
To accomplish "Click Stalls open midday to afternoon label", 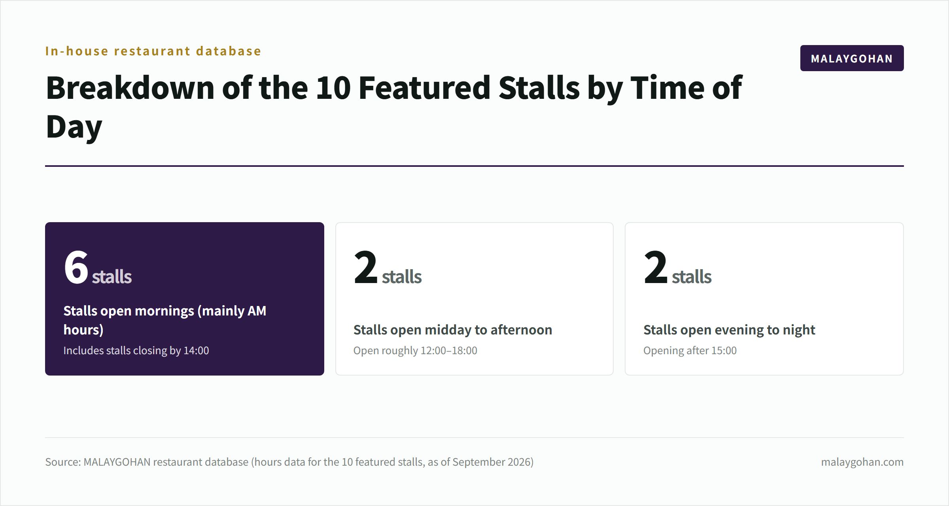I will pos(453,330).
